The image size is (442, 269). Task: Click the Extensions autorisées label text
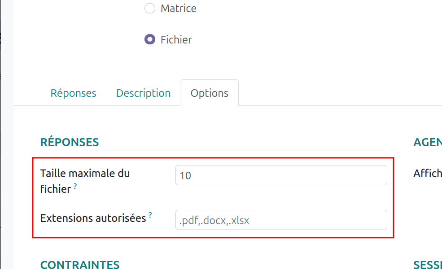[x=93, y=218]
